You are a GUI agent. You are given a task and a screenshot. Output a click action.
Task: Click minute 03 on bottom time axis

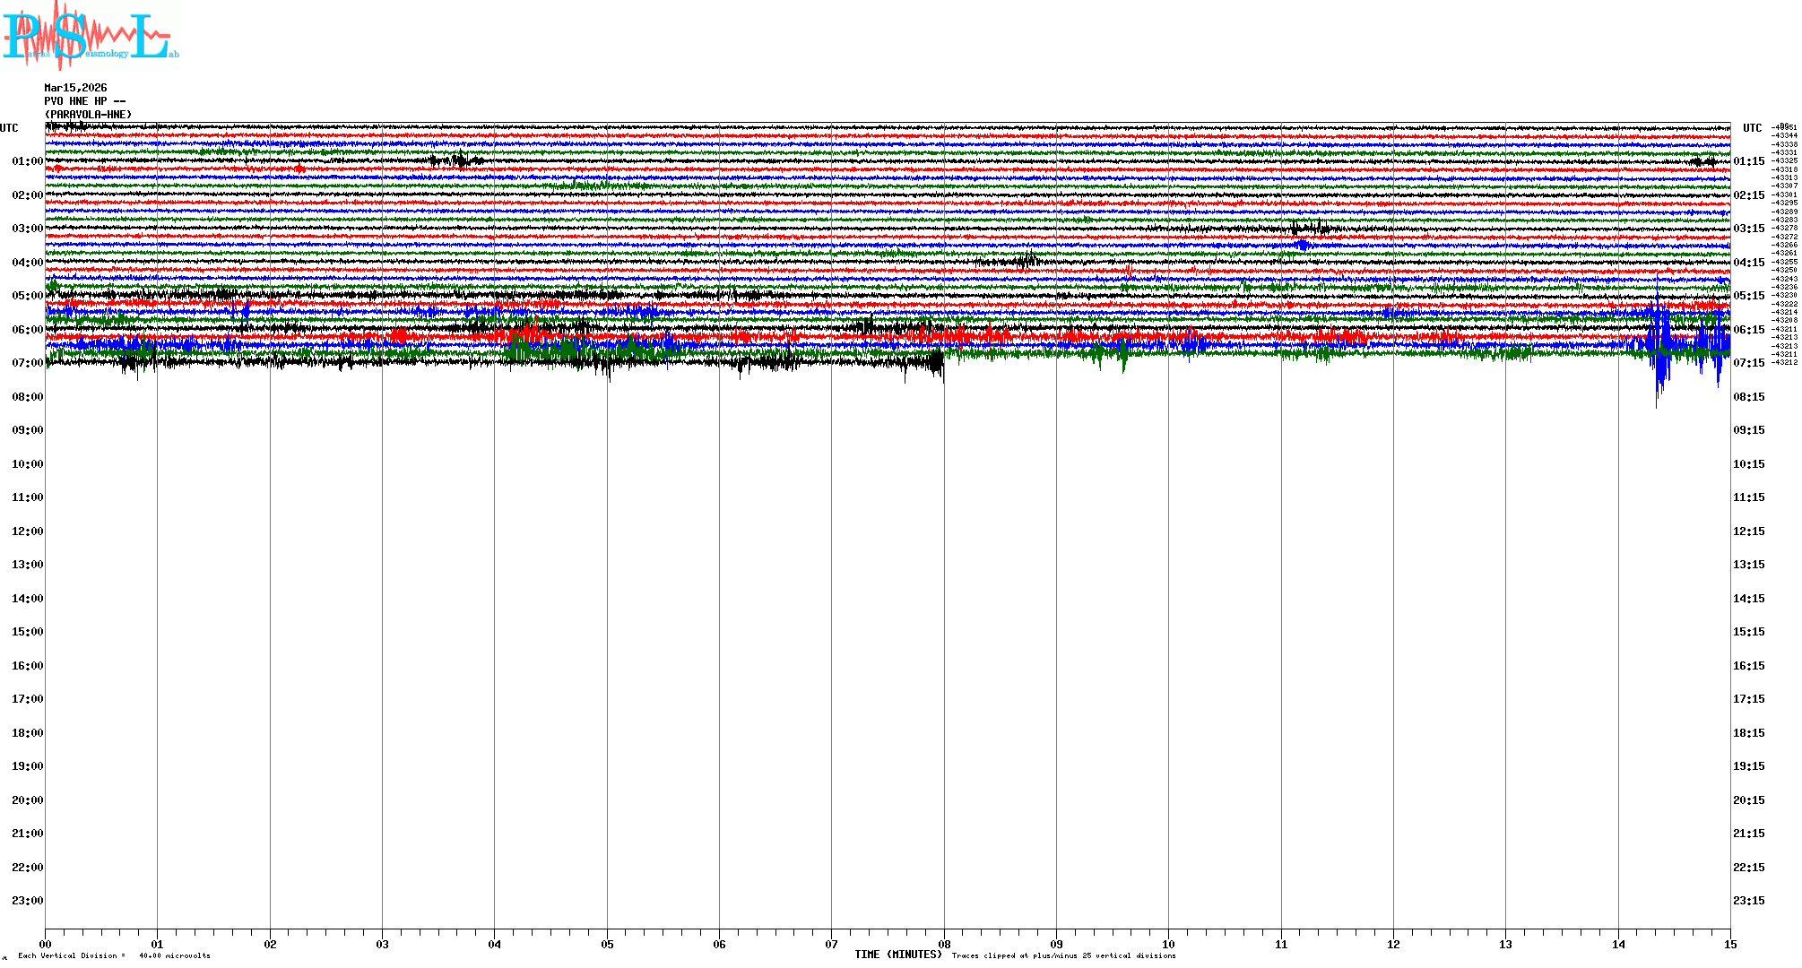point(383,944)
